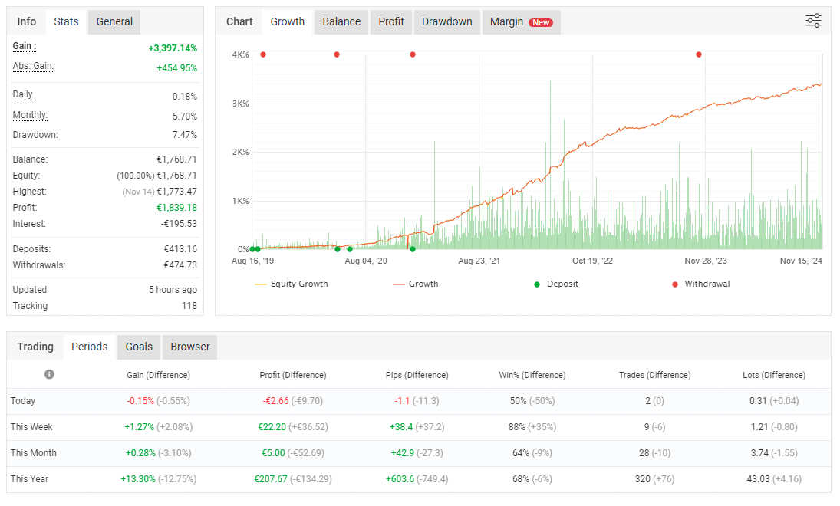Screen dimensions: 840x506
Task: Click the Daily stat label
Action: tap(23, 94)
